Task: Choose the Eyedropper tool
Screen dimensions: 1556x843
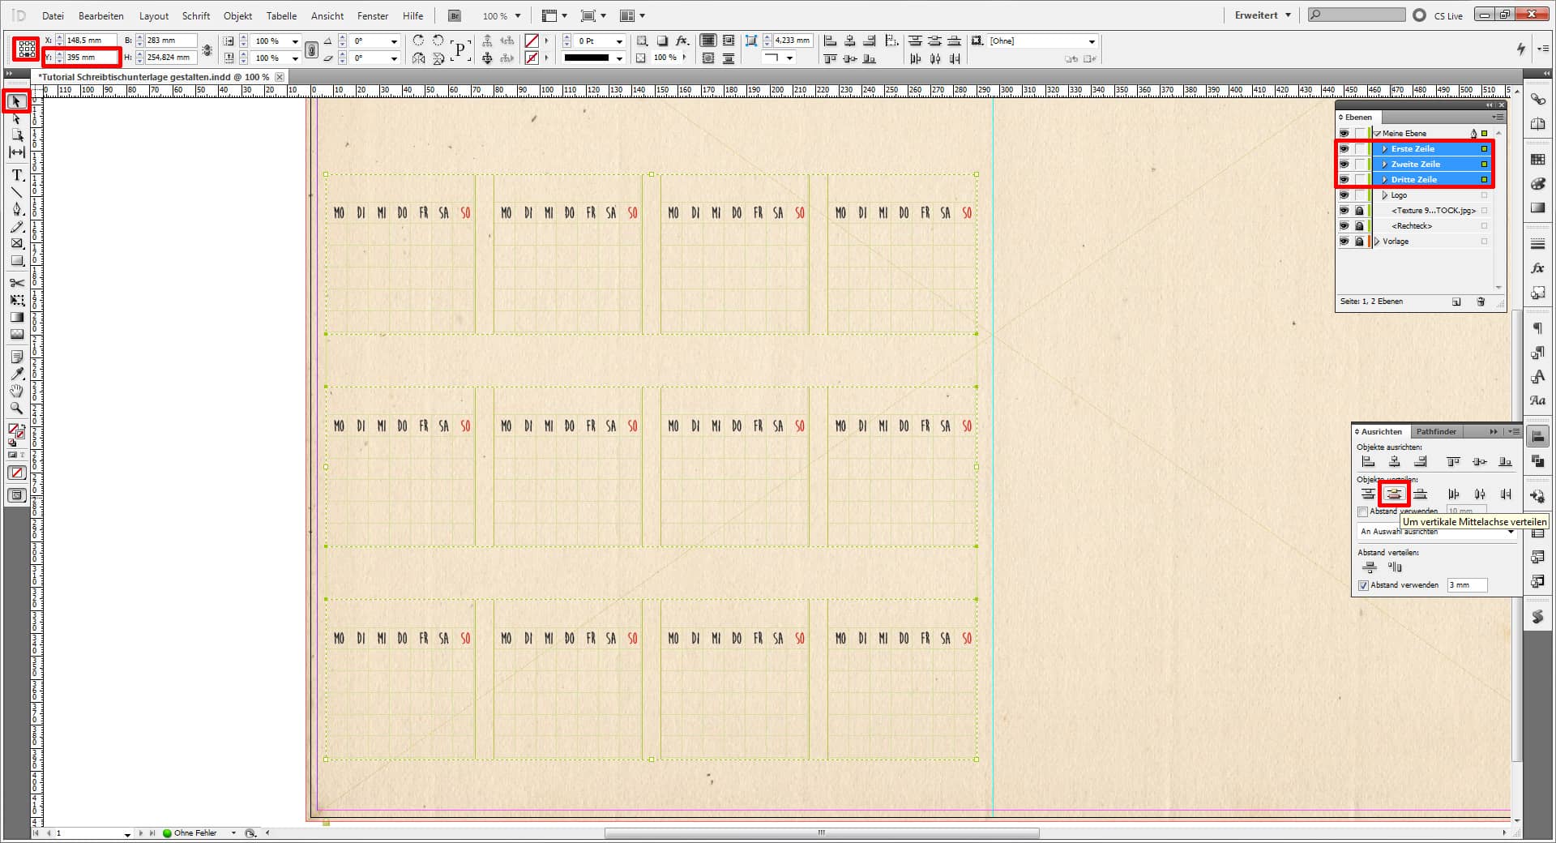Action: pos(17,374)
